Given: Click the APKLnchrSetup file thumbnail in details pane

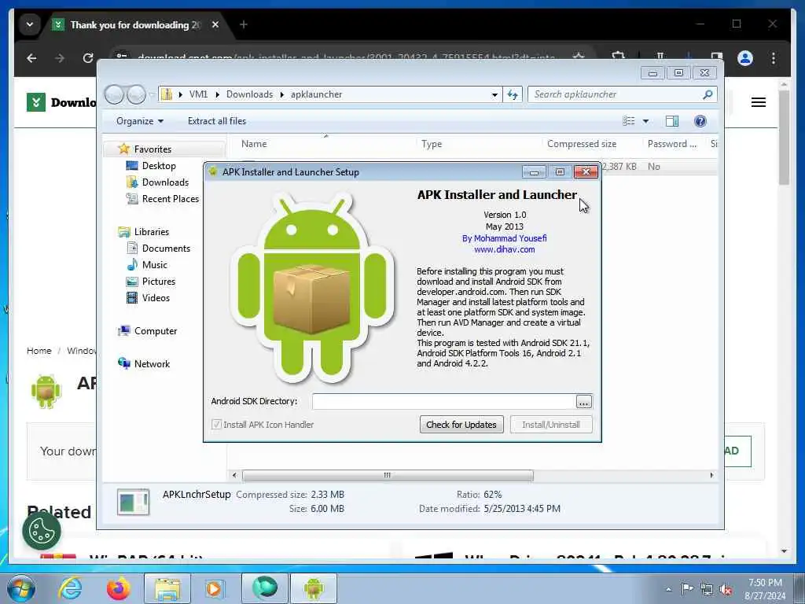Looking at the screenshot, I should pyautogui.click(x=133, y=502).
